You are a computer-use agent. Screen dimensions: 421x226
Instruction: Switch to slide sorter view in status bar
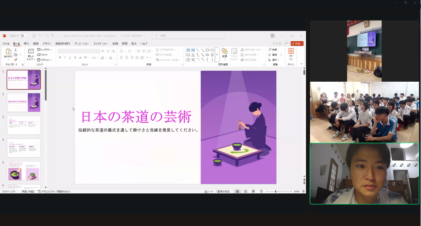point(245,192)
